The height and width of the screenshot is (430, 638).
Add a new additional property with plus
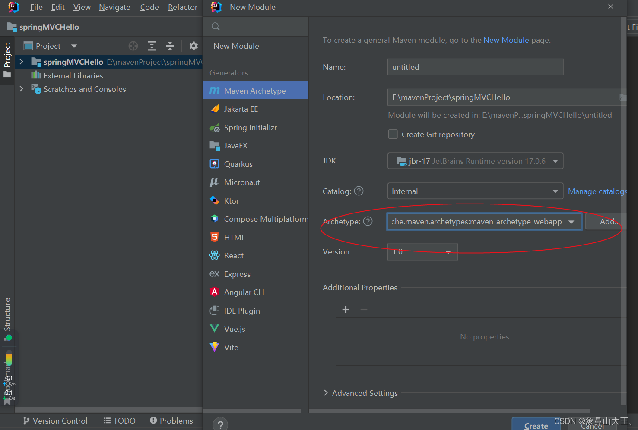point(346,309)
